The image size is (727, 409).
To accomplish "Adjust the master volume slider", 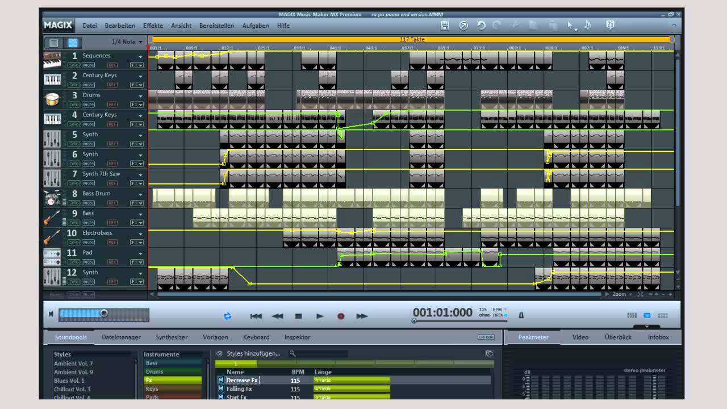I will 104,314.
